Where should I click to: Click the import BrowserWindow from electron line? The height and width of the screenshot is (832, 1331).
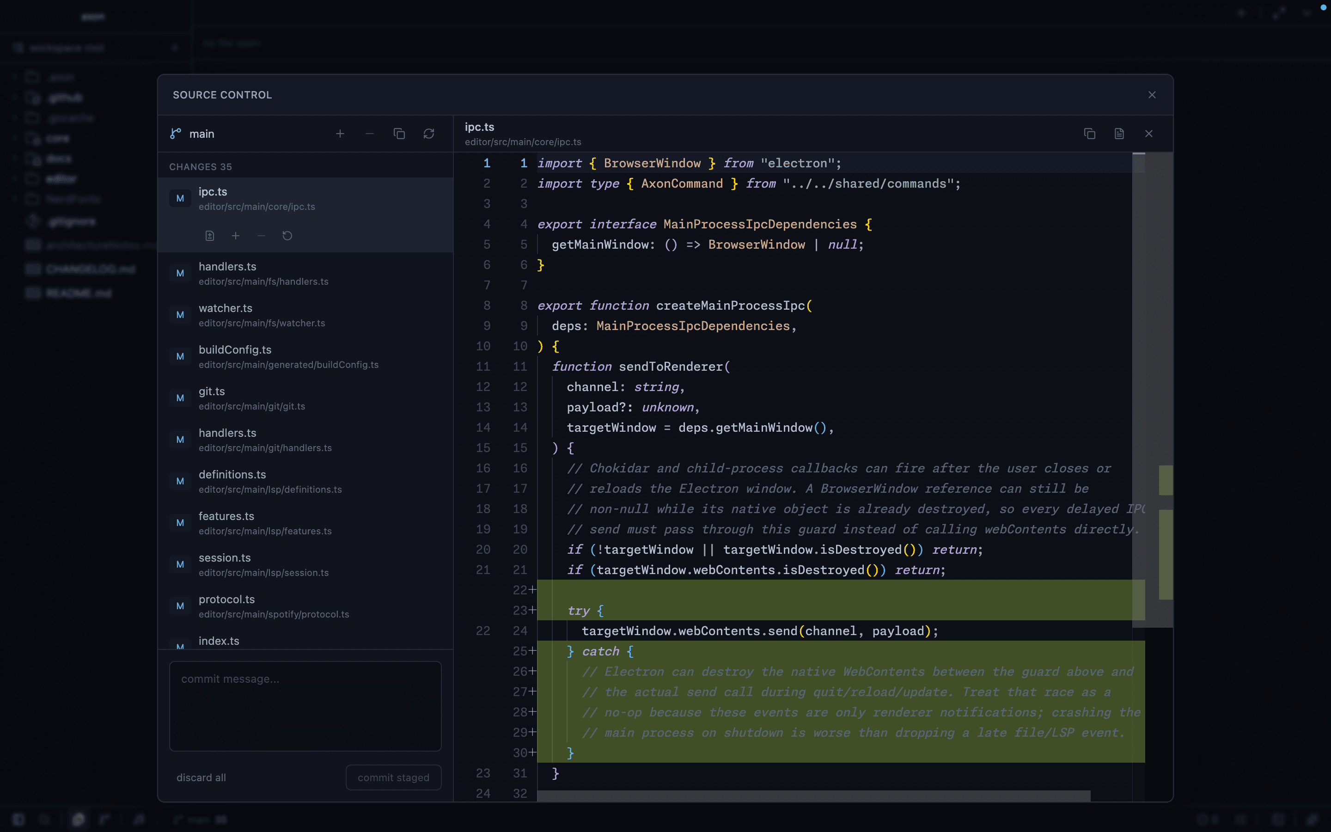[x=689, y=163]
